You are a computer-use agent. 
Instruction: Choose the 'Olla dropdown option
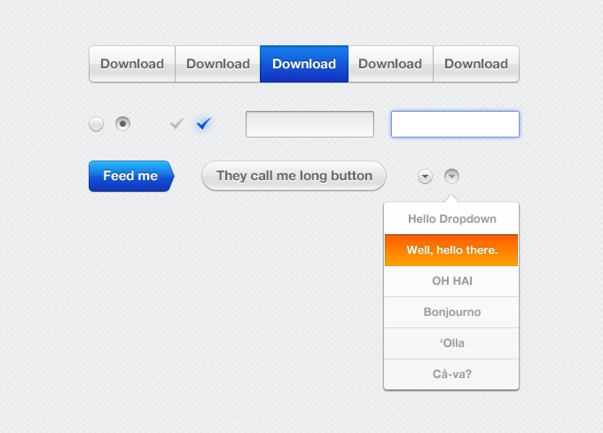click(x=451, y=343)
